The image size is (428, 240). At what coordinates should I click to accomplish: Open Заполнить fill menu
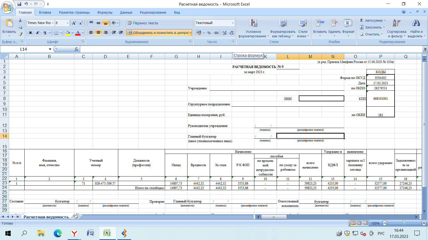pyautogui.click(x=372, y=27)
